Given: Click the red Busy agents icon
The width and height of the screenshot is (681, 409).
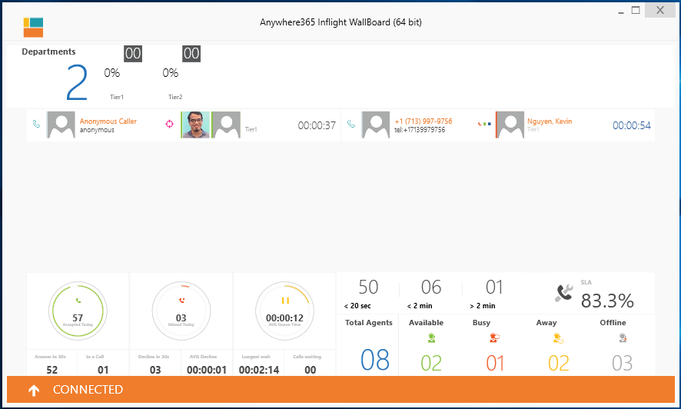Looking at the screenshot, I should [x=494, y=338].
